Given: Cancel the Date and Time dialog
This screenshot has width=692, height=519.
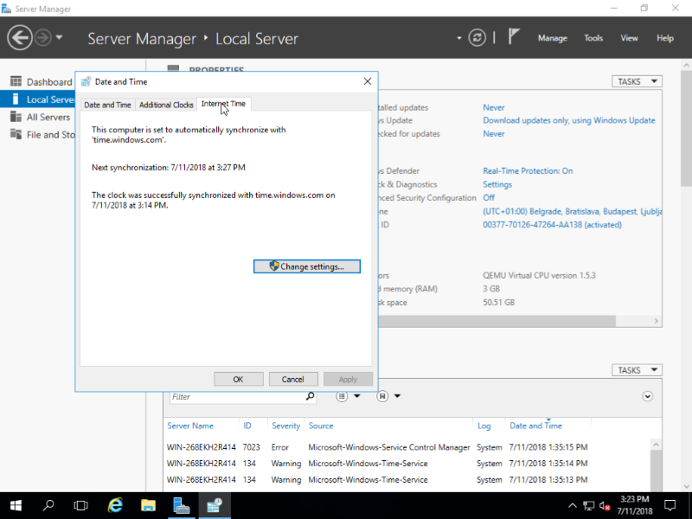Looking at the screenshot, I should (292, 379).
